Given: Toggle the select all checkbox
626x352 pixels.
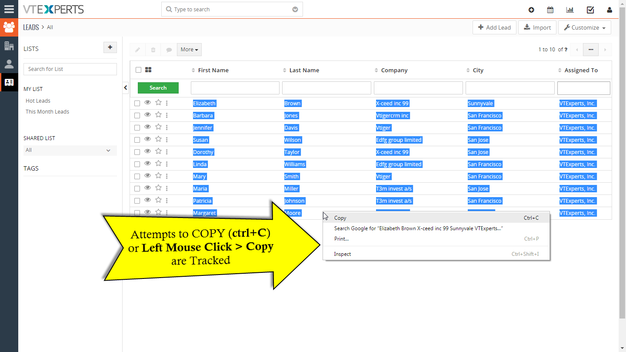Looking at the screenshot, I should (x=138, y=70).
